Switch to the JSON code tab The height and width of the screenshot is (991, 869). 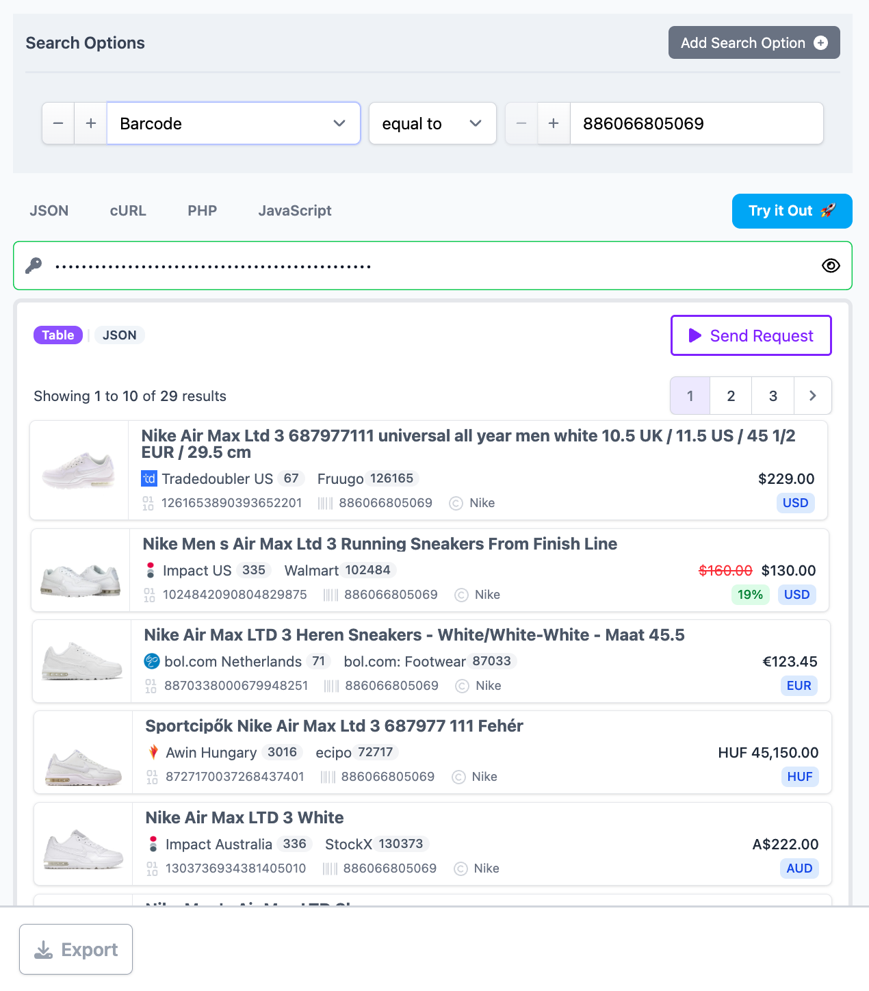[x=49, y=211]
